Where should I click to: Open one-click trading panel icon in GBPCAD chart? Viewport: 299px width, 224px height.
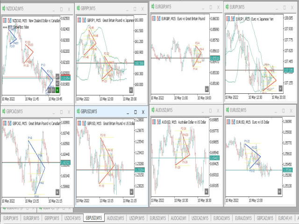pos(5,123)
